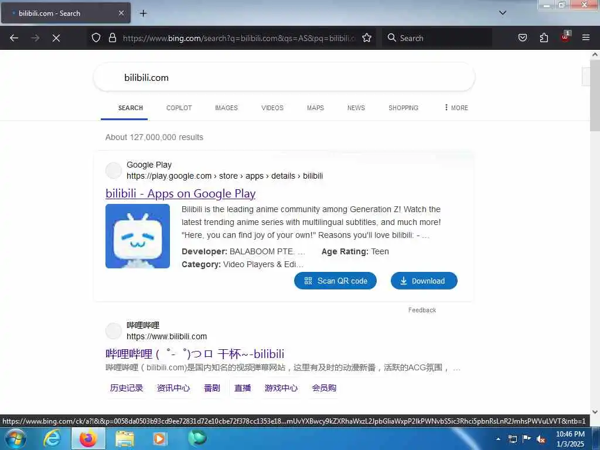Bookmark this page with the star
600x450 pixels.
[x=367, y=37]
